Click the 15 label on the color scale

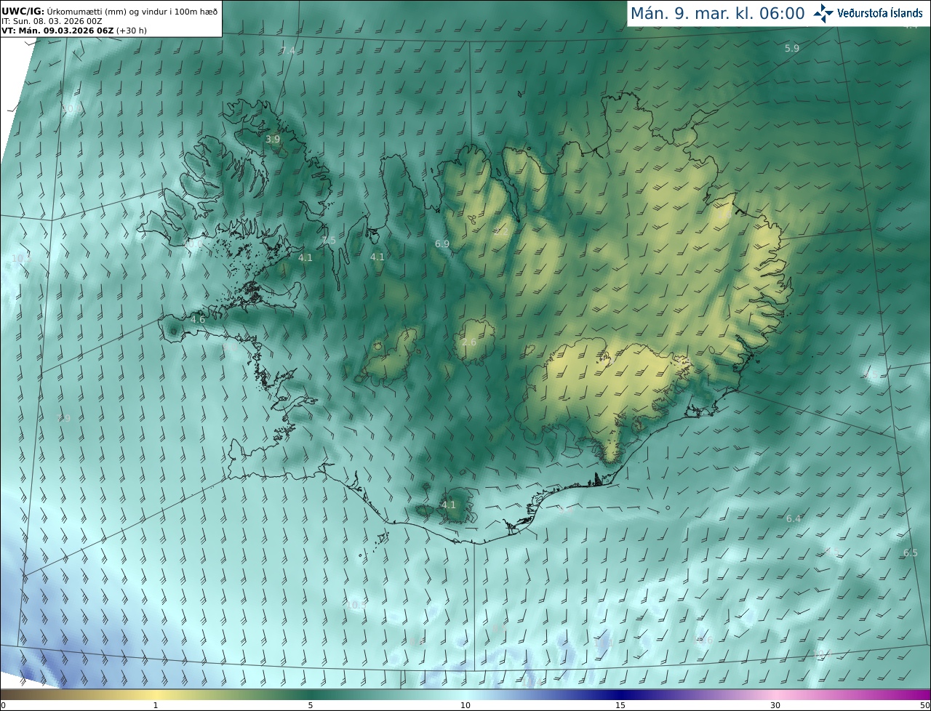tap(620, 706)
